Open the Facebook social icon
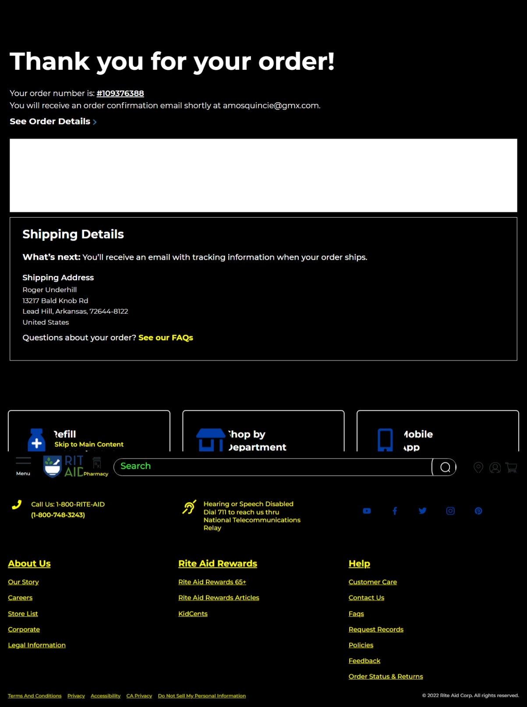 395,511
